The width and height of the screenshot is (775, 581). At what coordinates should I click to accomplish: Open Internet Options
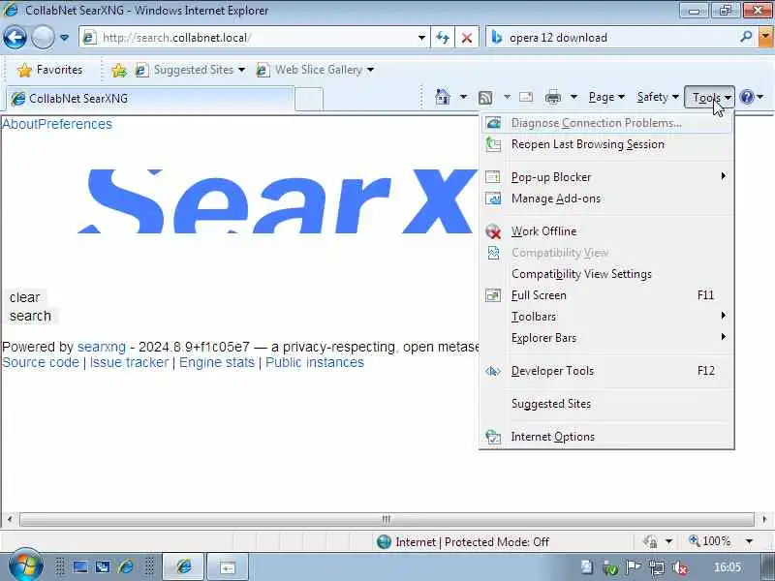[x=606, y=437]
